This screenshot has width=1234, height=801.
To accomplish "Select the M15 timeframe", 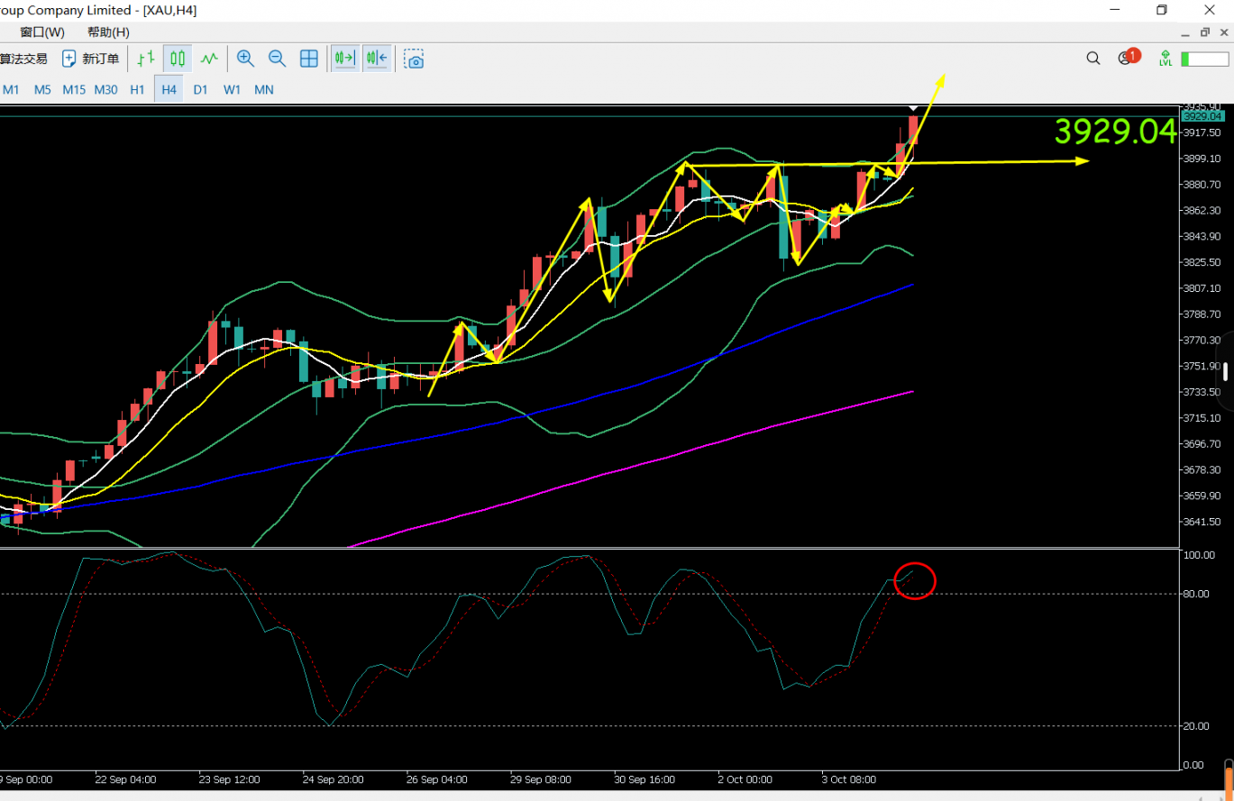I will 74,89.
